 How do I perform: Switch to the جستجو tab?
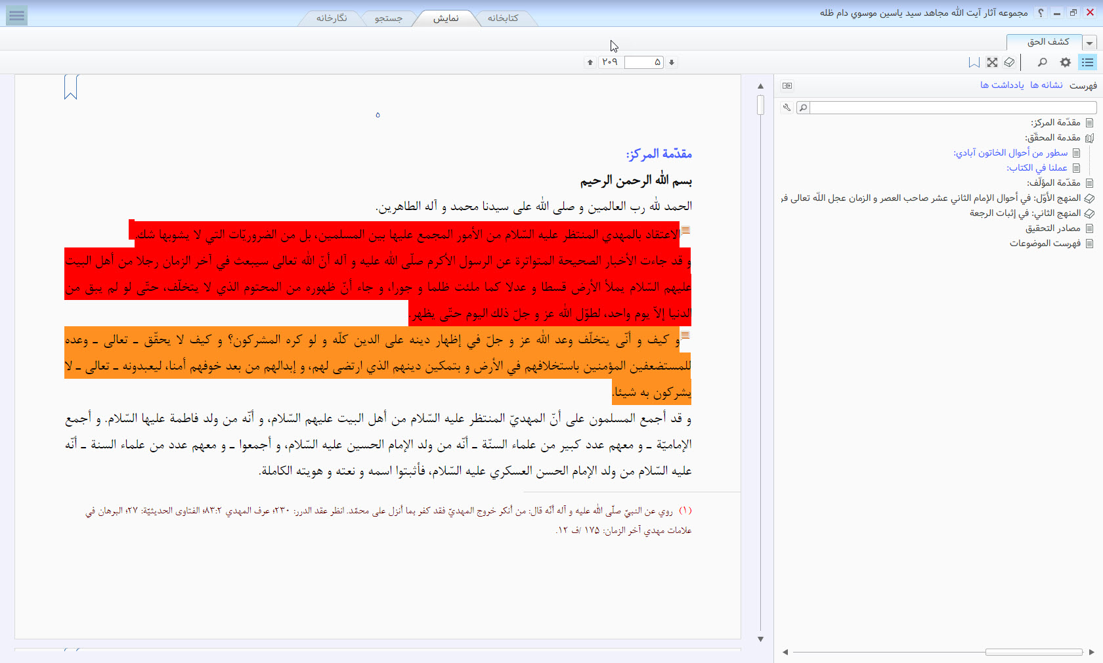click(x=389, y=18)
